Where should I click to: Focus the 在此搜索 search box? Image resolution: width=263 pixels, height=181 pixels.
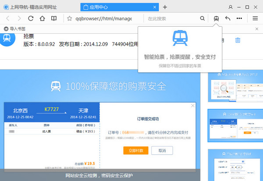(x=173, y=18)
